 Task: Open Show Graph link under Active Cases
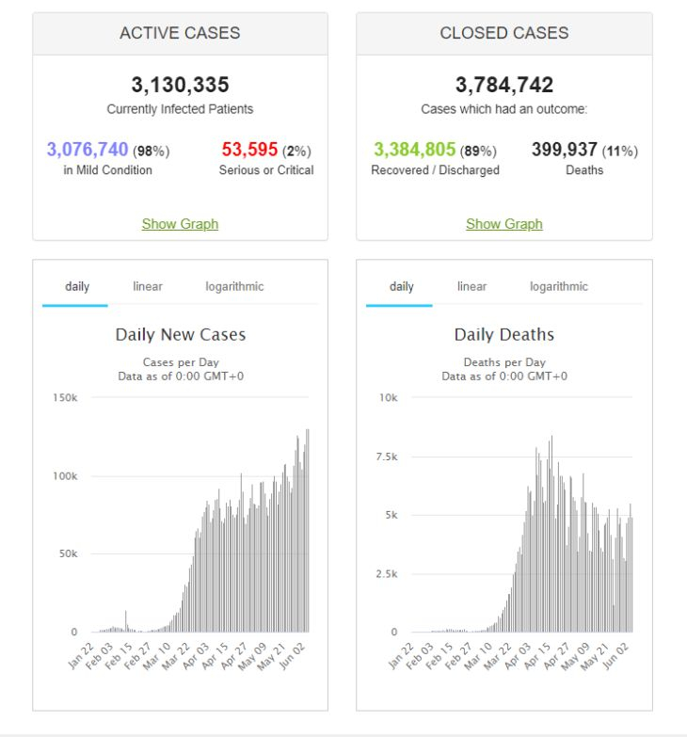[180, 224]
